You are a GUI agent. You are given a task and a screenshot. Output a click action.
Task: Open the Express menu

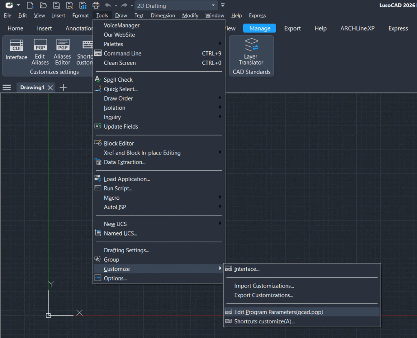click(x=257, y=15)
